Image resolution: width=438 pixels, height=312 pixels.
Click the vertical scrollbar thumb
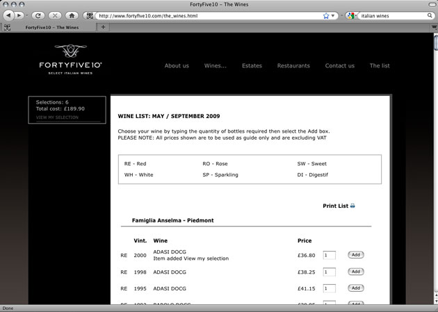click(435, 42)
